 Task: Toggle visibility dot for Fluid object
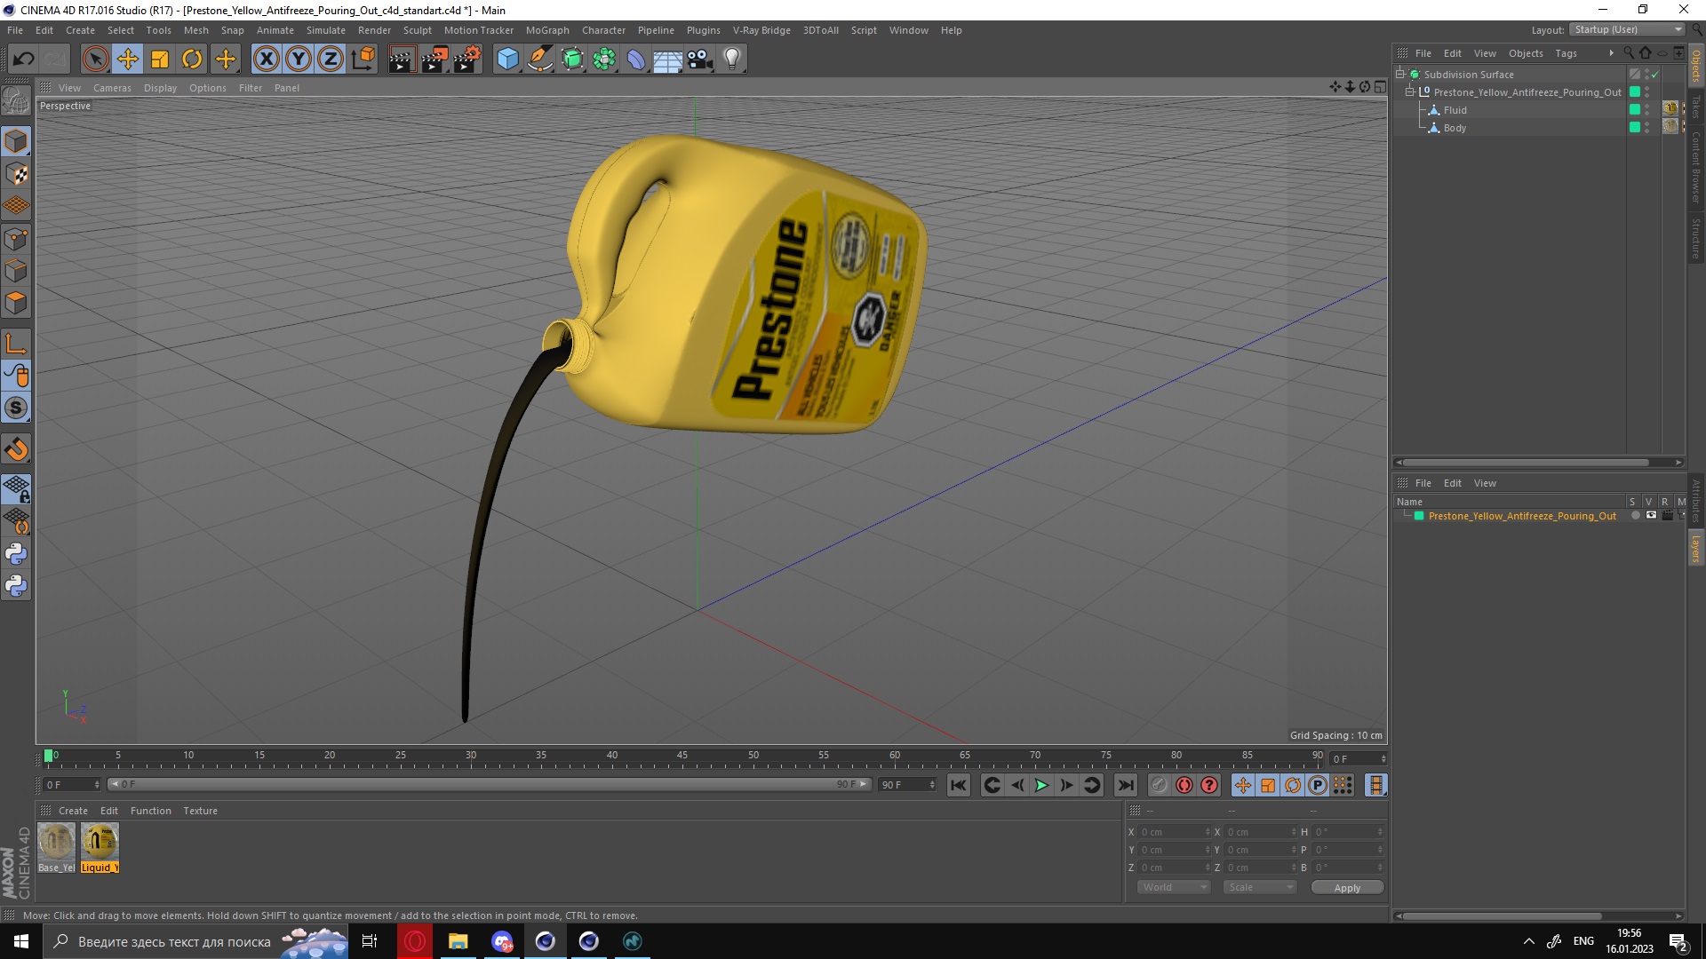pyautogui.click(x=1646, y=107)
